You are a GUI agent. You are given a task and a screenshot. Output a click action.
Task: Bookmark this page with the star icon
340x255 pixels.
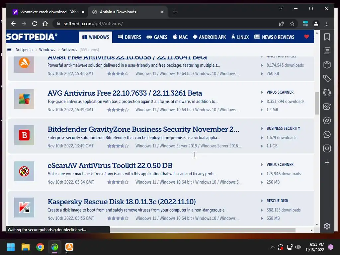click(x=292, y=24)
